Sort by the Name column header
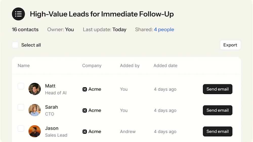 (x=24, y=66)
